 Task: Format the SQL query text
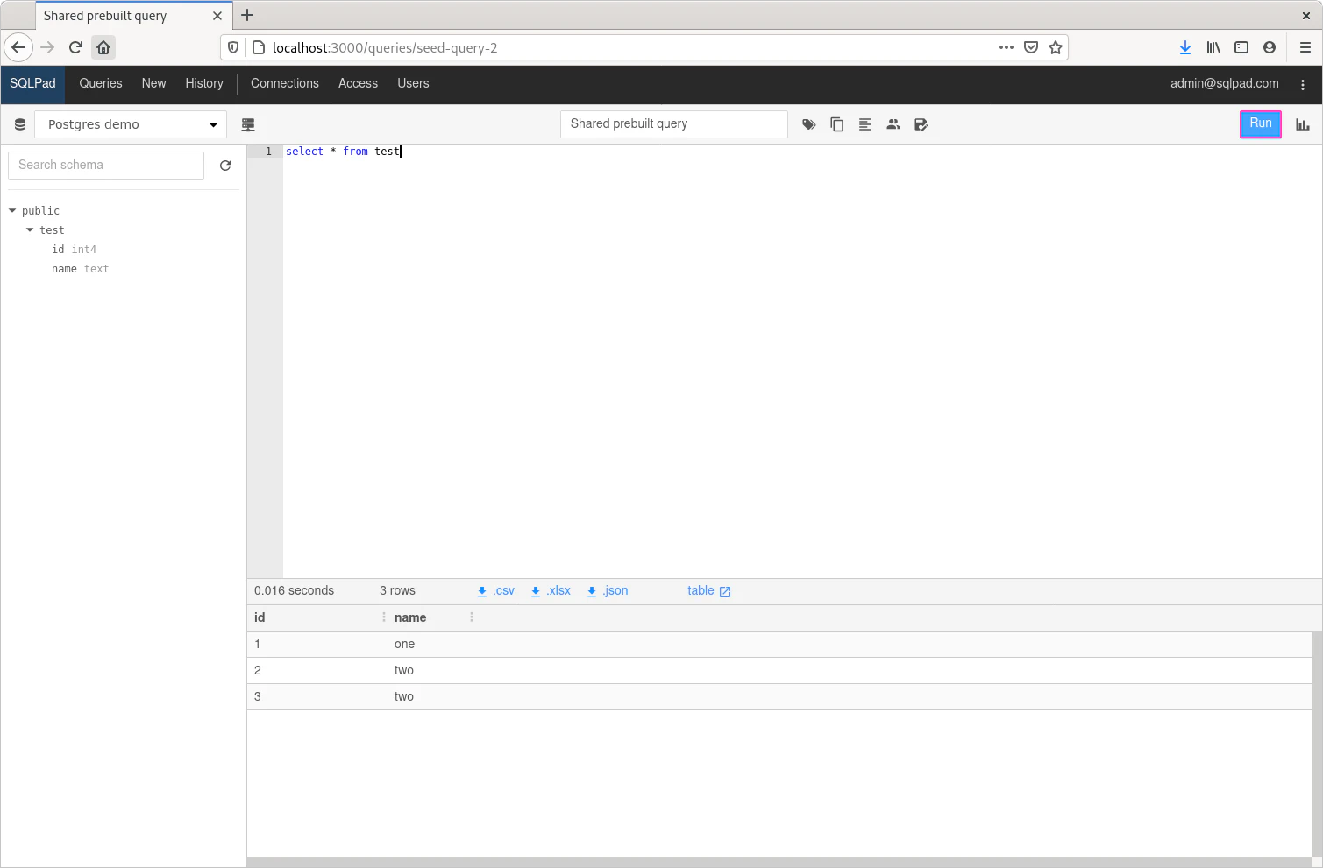click(864, 124)
